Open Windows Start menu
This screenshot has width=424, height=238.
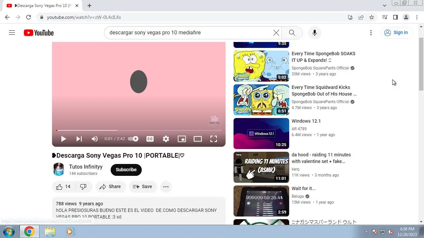[x=9, y=231]
